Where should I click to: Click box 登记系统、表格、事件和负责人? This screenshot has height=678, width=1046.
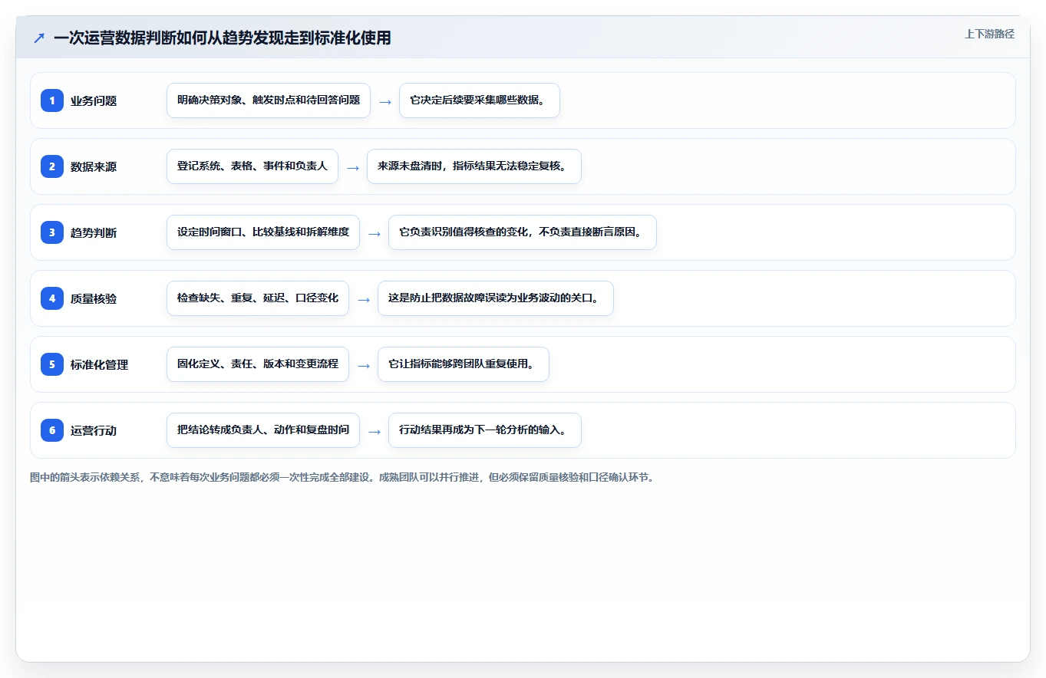(x=252, y=166)
